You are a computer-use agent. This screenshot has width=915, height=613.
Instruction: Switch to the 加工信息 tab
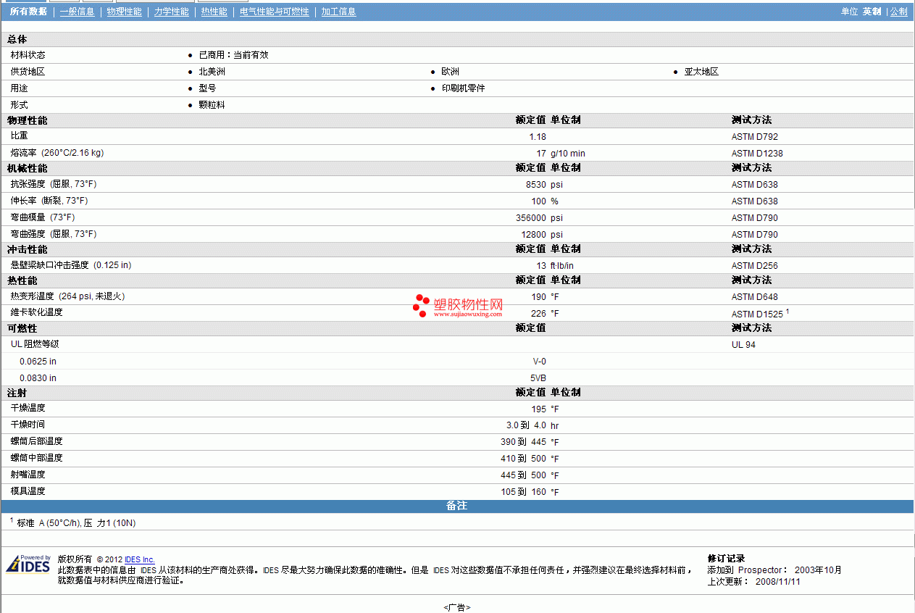(339, 12)
